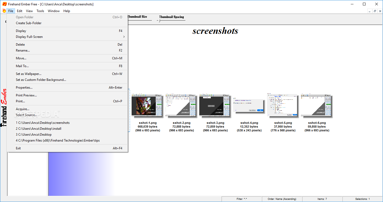The image size is (383, 202).
Task: Open the Tools menu
Action: [x=40, y=11]
